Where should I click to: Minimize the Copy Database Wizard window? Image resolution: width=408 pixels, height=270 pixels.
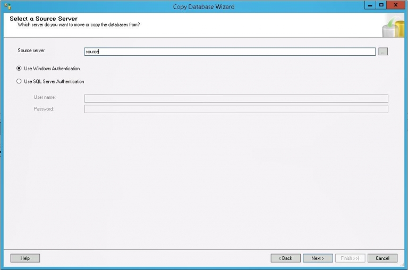click(370, 5)
